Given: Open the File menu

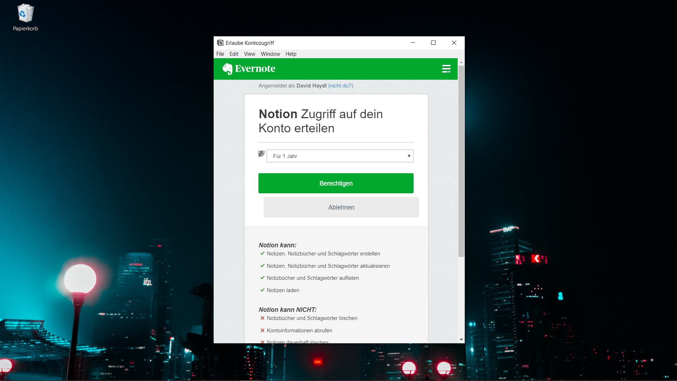Looking at the screenshot, I should [220, 54].
